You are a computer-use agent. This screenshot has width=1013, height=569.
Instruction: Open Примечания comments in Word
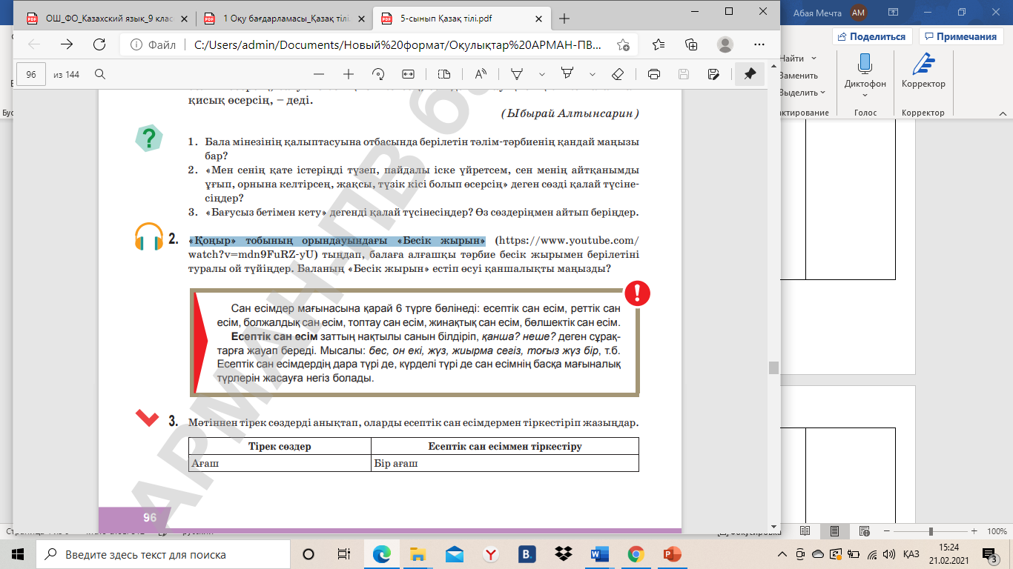click(x=961, y=36)
